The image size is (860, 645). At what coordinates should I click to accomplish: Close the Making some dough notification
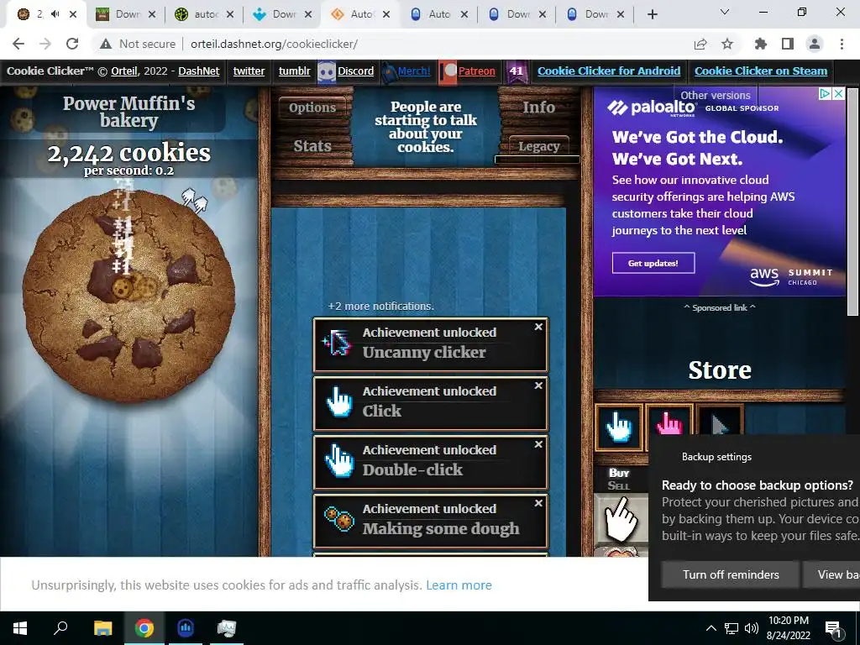[x=538, y=503]
